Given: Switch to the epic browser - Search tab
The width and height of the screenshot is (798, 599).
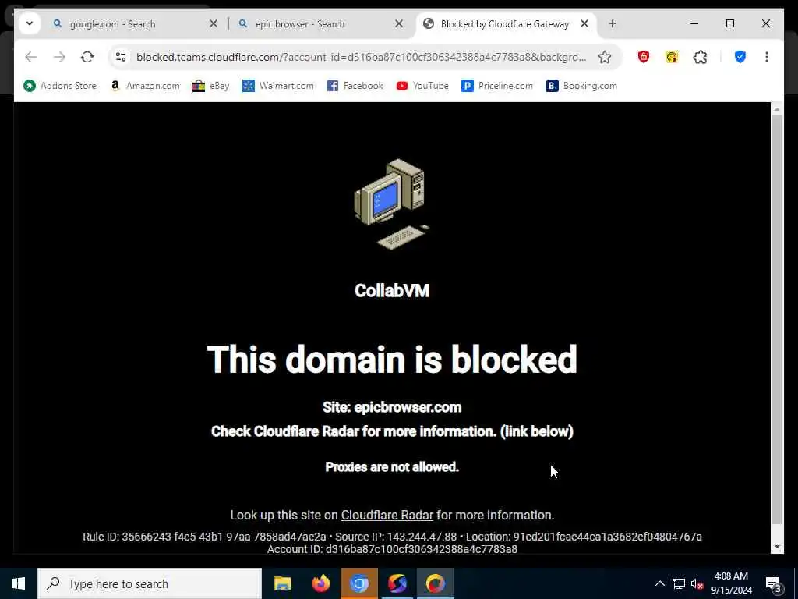Looking at the screenshot, I should point(299,24).
